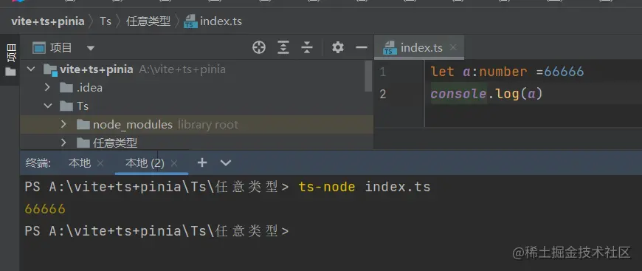642x271 pixels.
Task: Click the Collapse All icon in project panel
Action: point(307,48)
